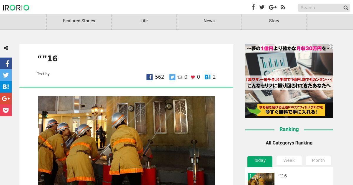Select the Today ranking tab
Screen dimensions: 353x185
point(260,161)
